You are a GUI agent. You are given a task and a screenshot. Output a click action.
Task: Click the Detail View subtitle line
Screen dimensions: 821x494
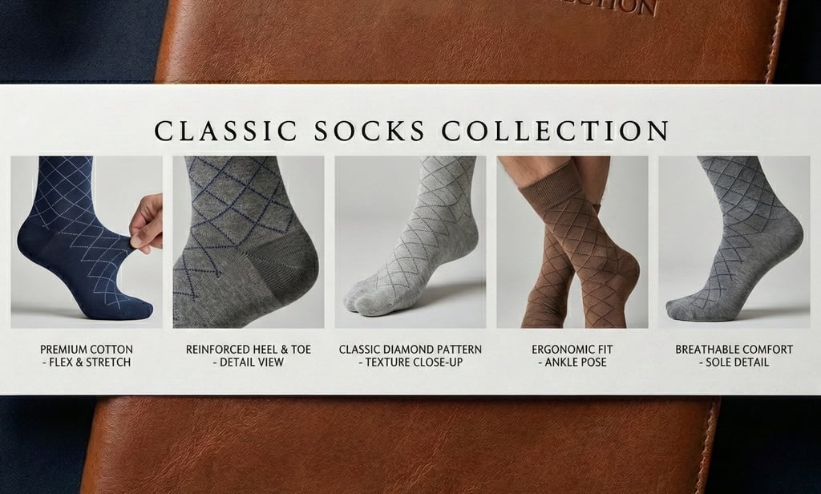coord(249,362)
